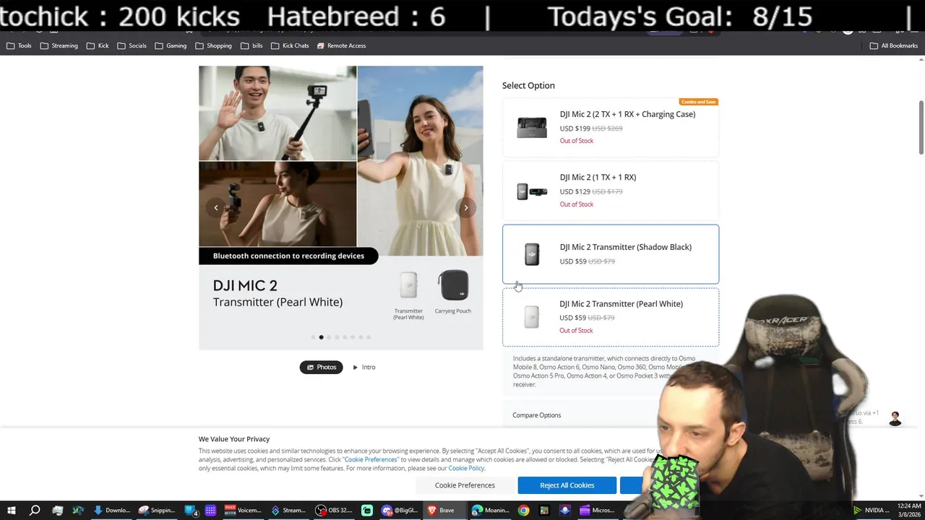Jump to the last carousel dot
The image size is (925, 520).
[369, 337]
